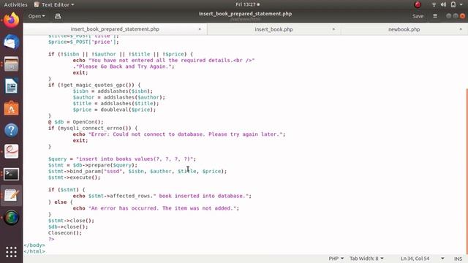The width and height of the screenshot is (468, 263).
Task: Click the $isbn = addslashes($isbn); line
Action: pos(113,91)
